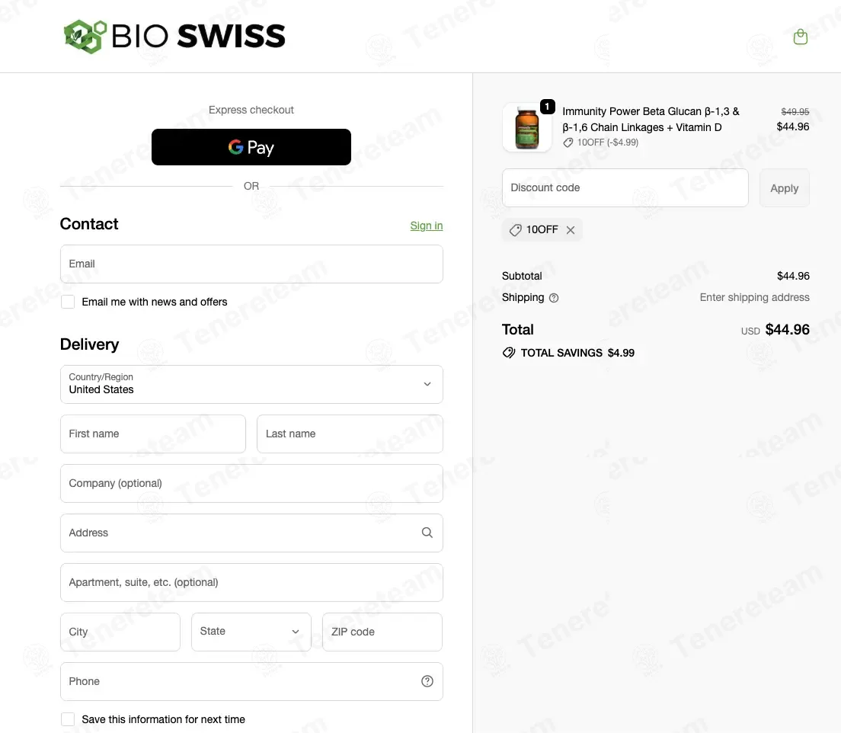Click the First name field
The image size is (841, 733).
[x=153, y=434]
